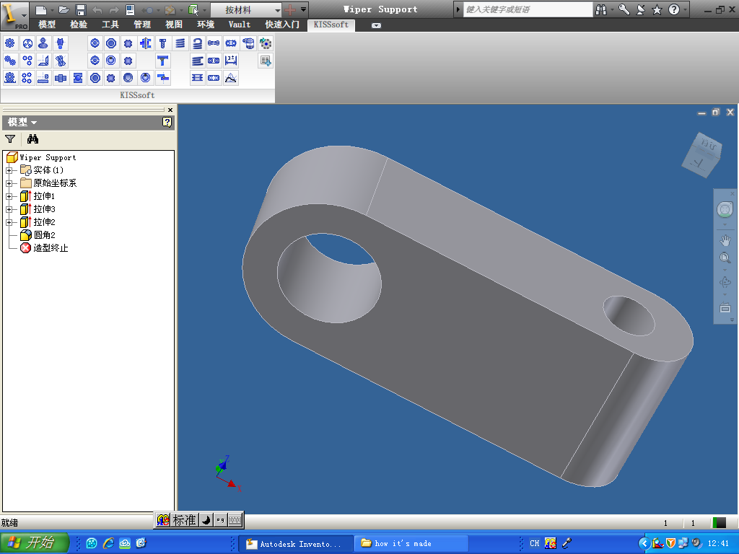
Task: Click the Undo arrow icon
Action: click(97, 9)
